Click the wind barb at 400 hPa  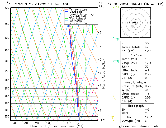click(x=115, y=38)
